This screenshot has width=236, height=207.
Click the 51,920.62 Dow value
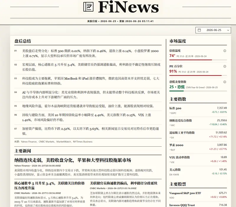pos(221,133)
